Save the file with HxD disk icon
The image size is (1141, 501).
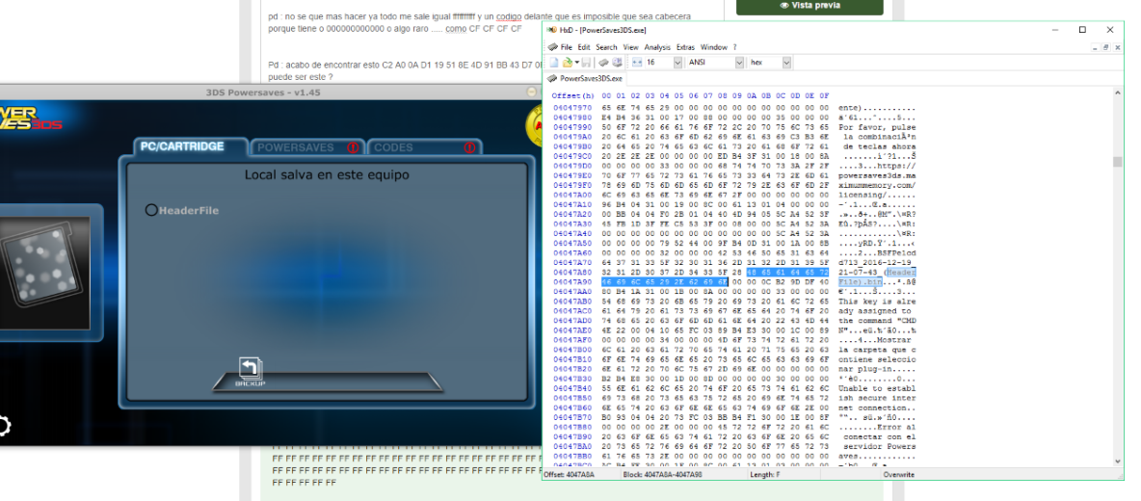click(x=586, y=63)
